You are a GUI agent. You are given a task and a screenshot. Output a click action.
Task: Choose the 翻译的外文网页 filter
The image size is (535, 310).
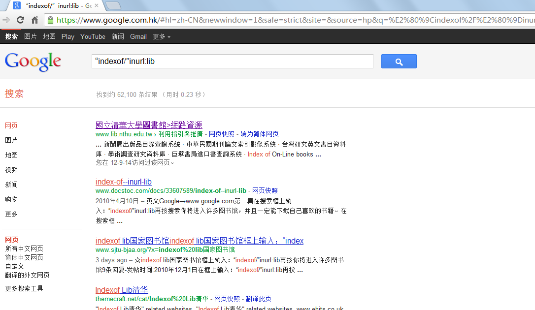pos(27,275)
